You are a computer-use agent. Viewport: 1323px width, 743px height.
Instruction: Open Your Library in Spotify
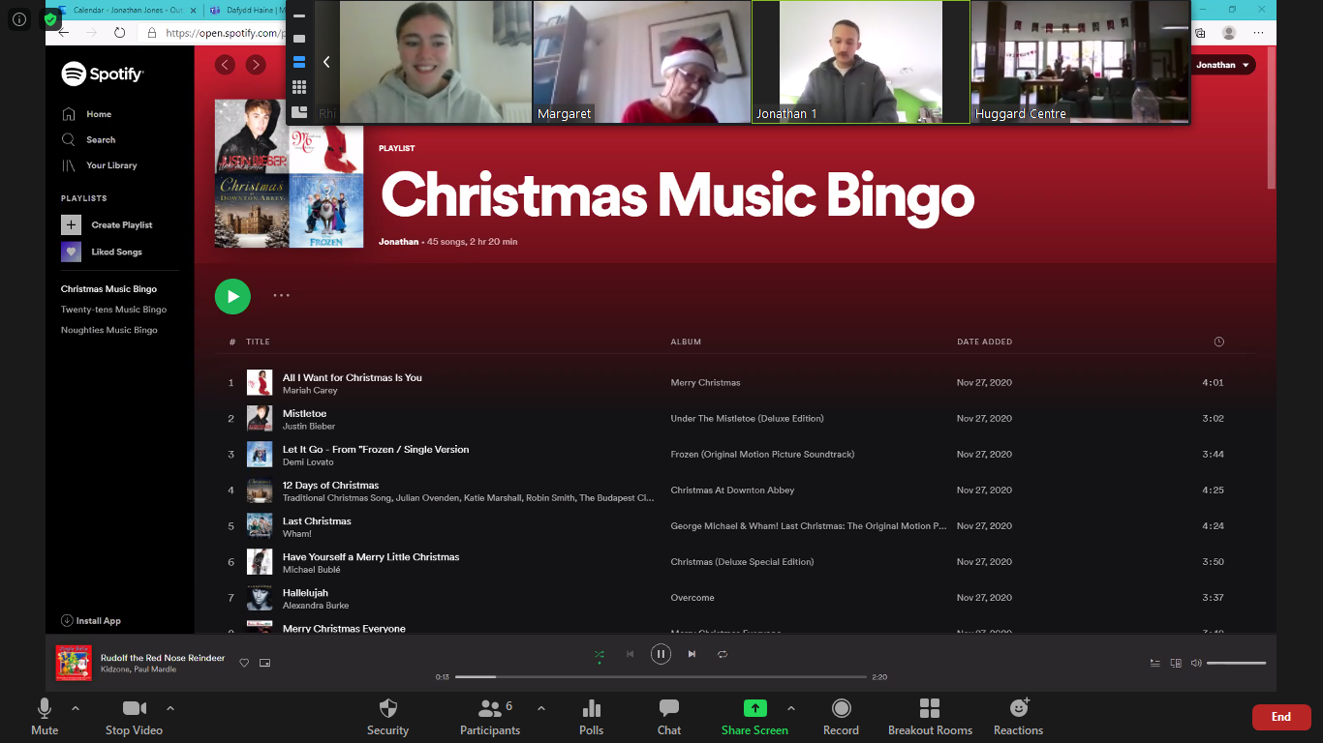[x=100, y=165]
